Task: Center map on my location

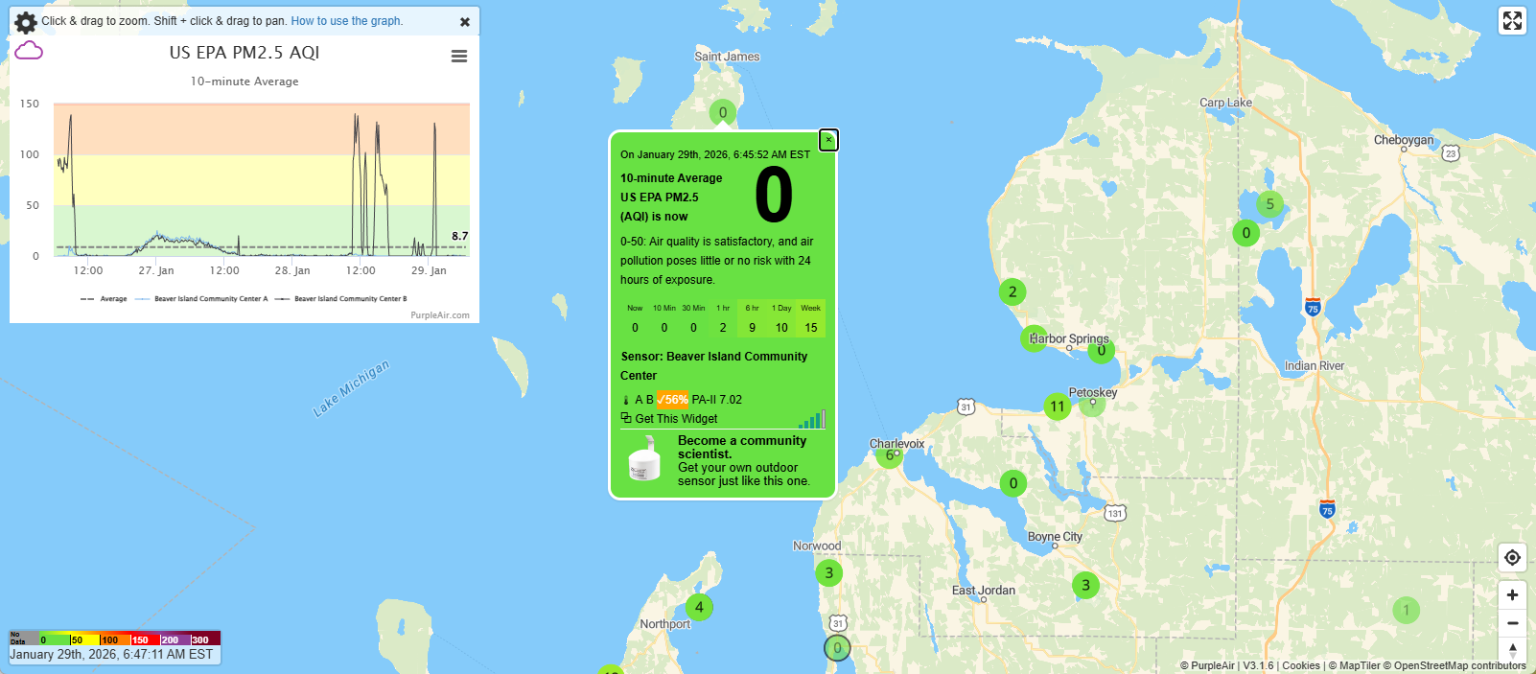Action: pyautogui.click(x=1512, y=558)
